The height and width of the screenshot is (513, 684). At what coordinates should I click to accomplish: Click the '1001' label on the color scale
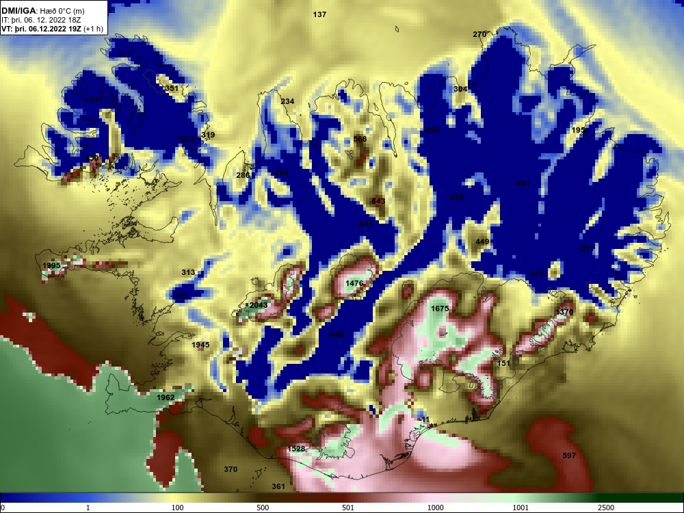[521, 508]
